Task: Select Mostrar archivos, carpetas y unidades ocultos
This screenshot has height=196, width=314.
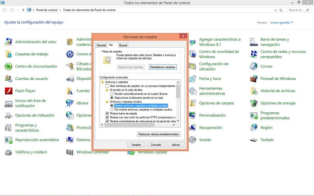Action: 112,106
